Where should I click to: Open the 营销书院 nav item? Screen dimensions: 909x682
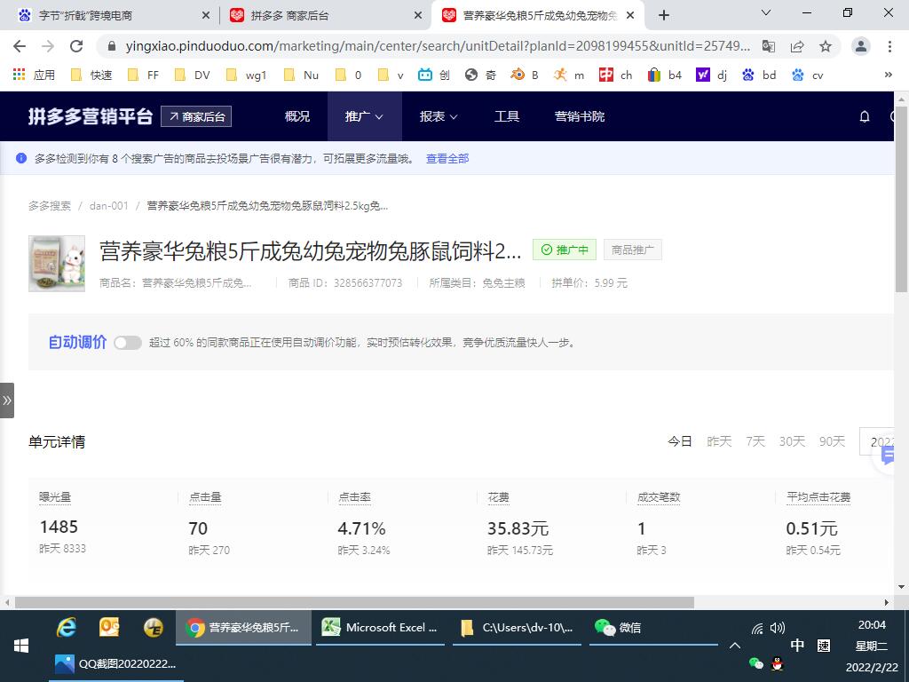(x=580, y=116)
